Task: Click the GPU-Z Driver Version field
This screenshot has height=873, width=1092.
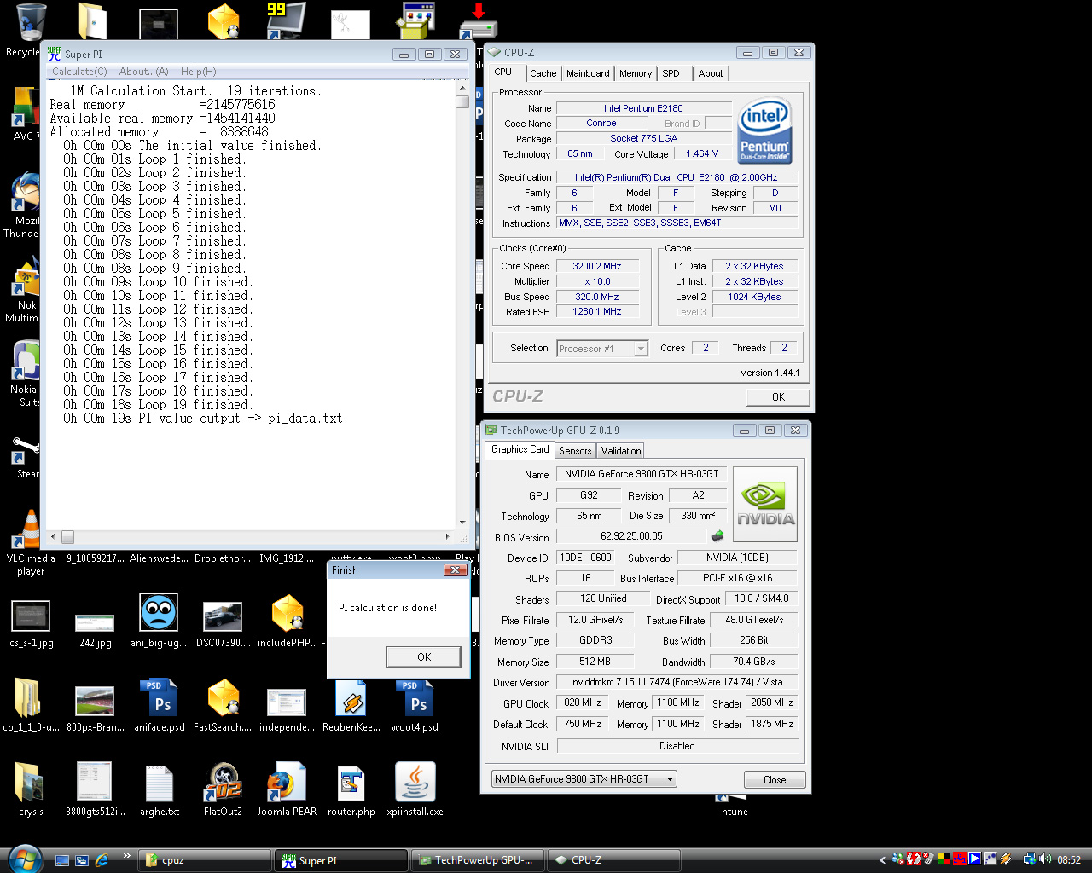Action: (677, 682)
